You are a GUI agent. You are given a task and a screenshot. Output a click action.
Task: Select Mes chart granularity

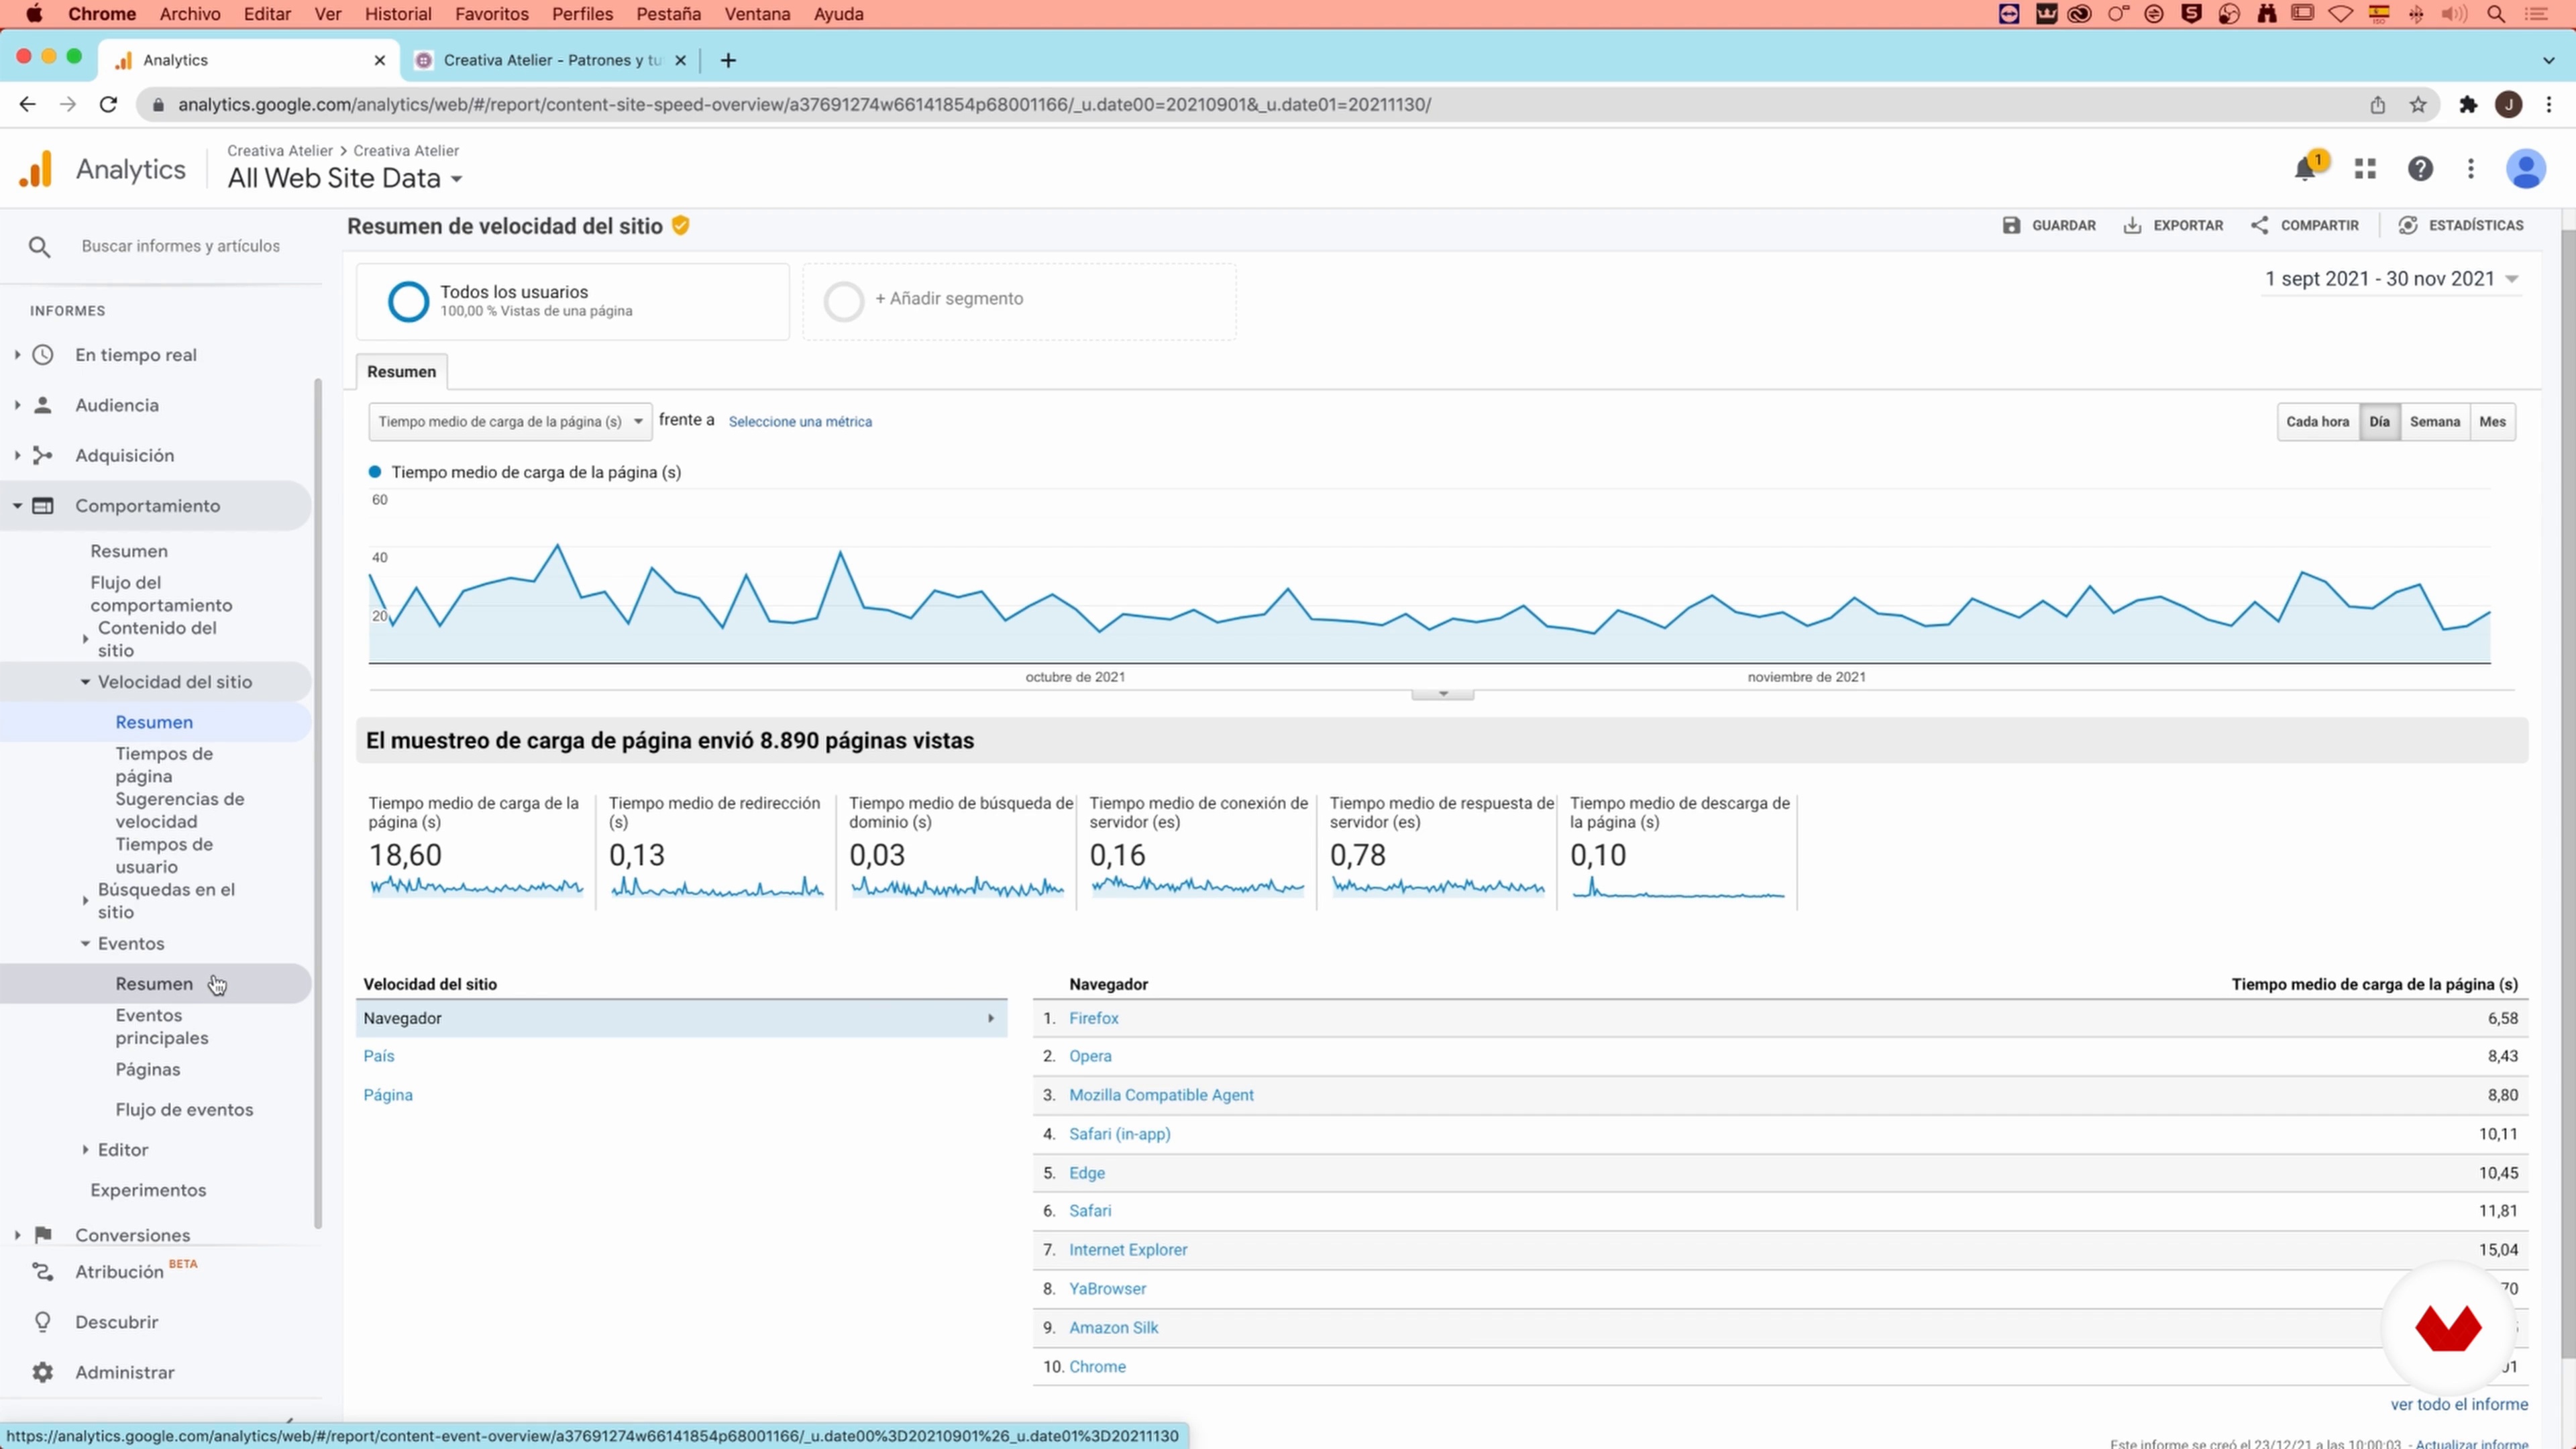pos(2492,422)
